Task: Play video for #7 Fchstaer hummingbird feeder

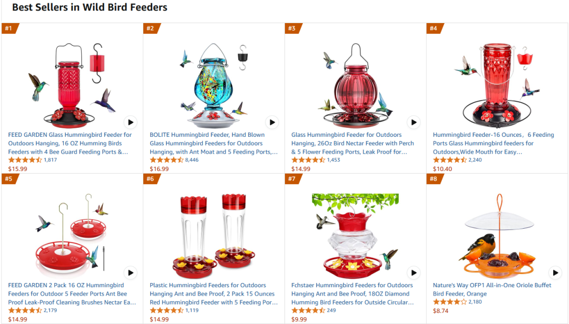Action: [x=414, y=272]
